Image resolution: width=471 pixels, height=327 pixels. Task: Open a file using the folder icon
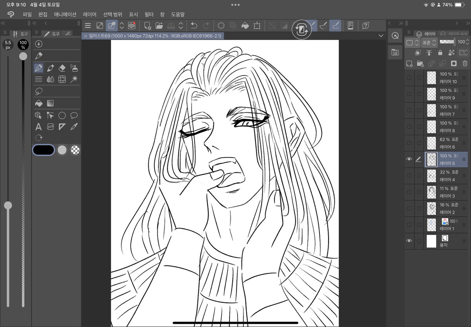pyautogui.click(x=159, y=26)
